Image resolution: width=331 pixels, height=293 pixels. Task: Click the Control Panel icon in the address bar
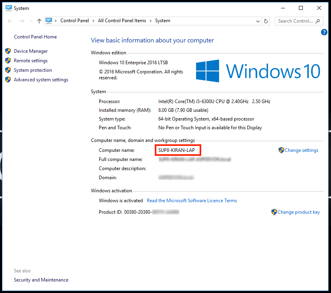pos(48,20)
